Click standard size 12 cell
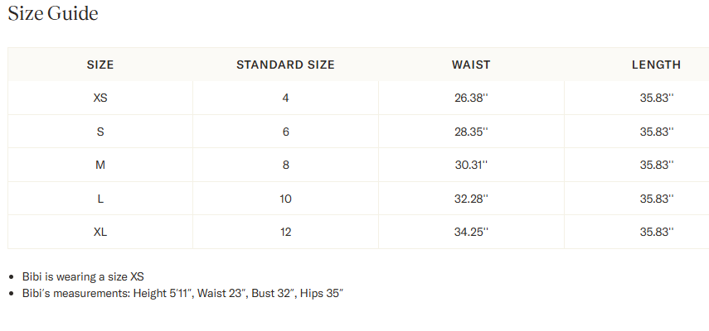Screen dimensions: 709x331 click(285, 232)
